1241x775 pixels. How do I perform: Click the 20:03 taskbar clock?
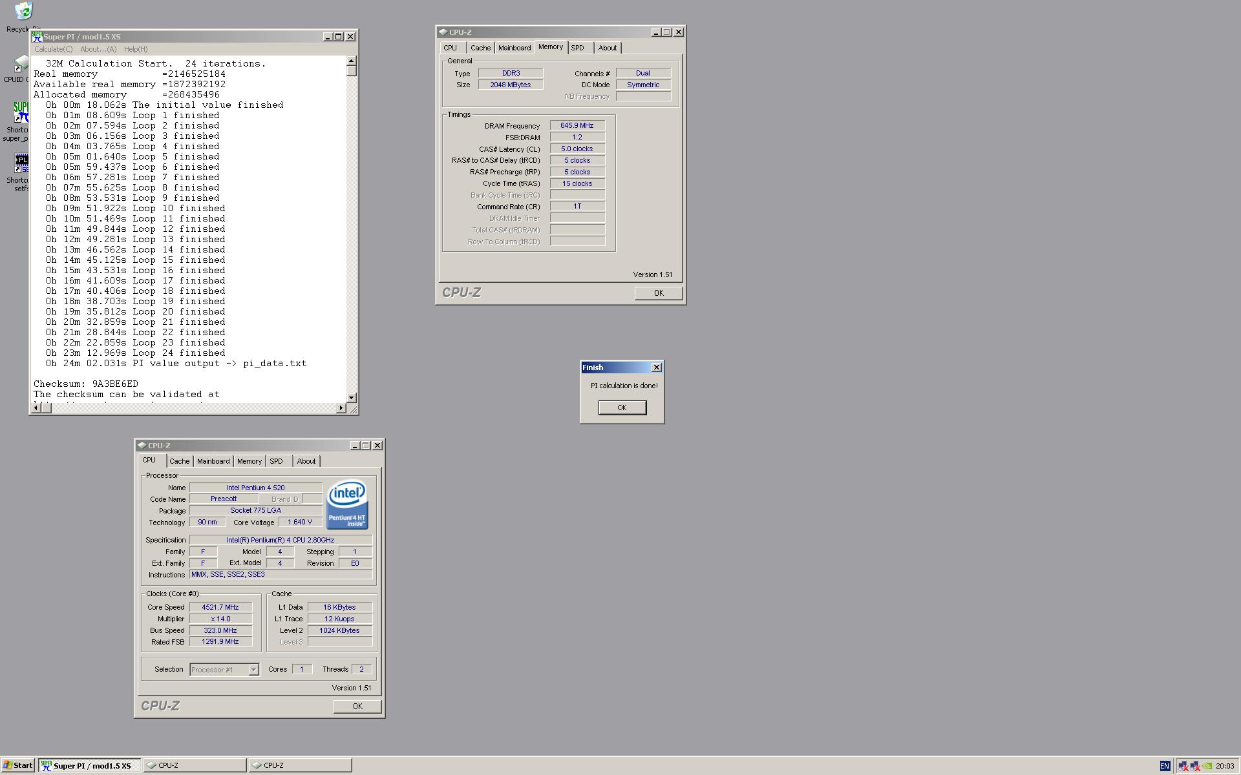point(1224,766)
